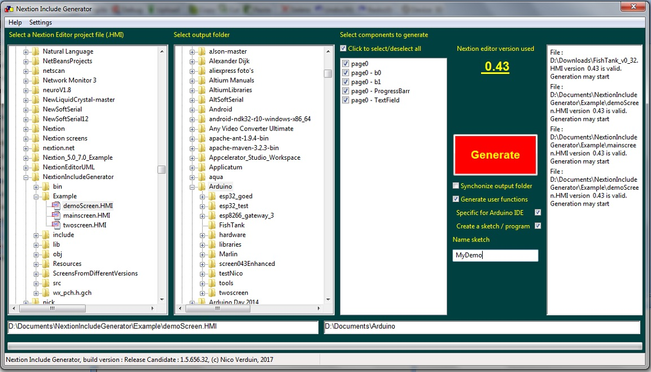Select the testNico output folder
Image resolution: width=651 pixels, height=372 pixels.
click(231, 273)
